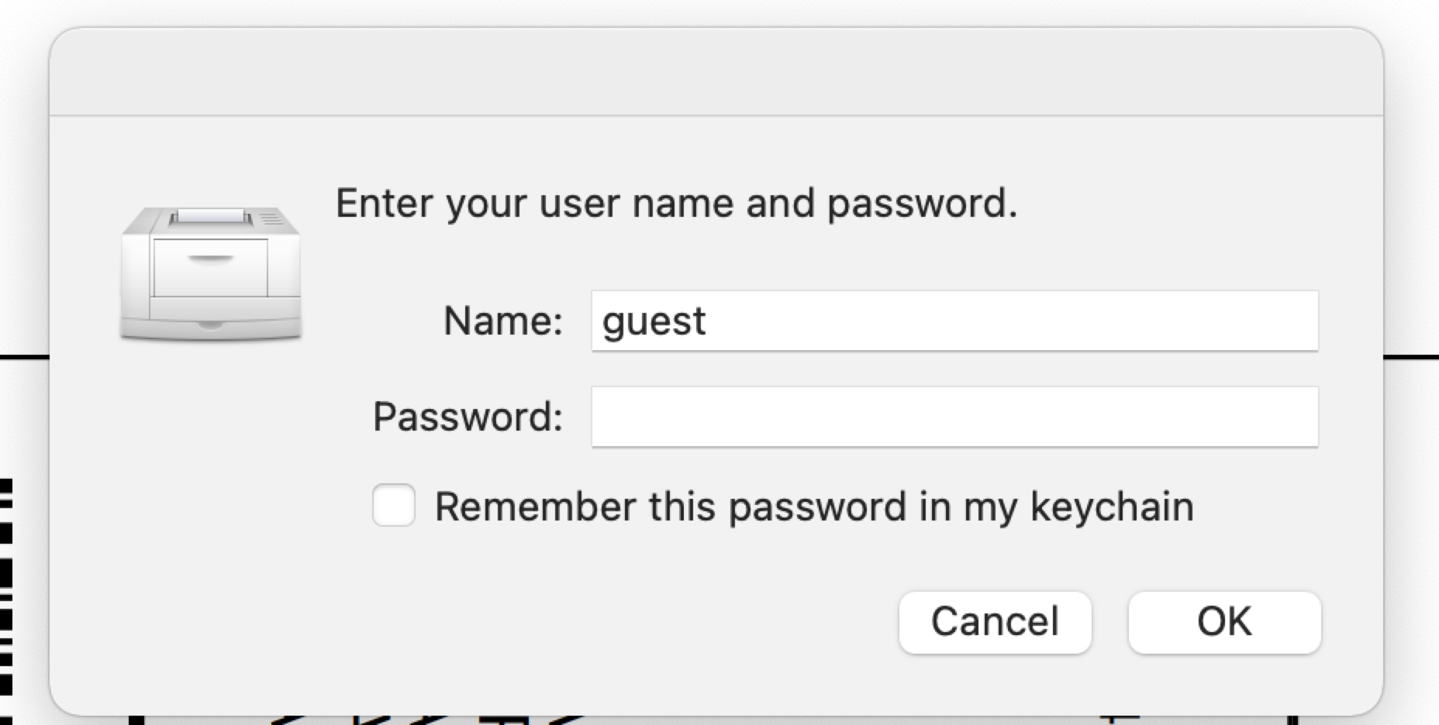
Task: Select the Name field containing guest
Action: [954, 321]
